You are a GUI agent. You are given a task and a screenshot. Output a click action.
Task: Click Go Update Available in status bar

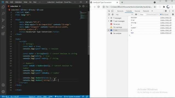point(72,97)
